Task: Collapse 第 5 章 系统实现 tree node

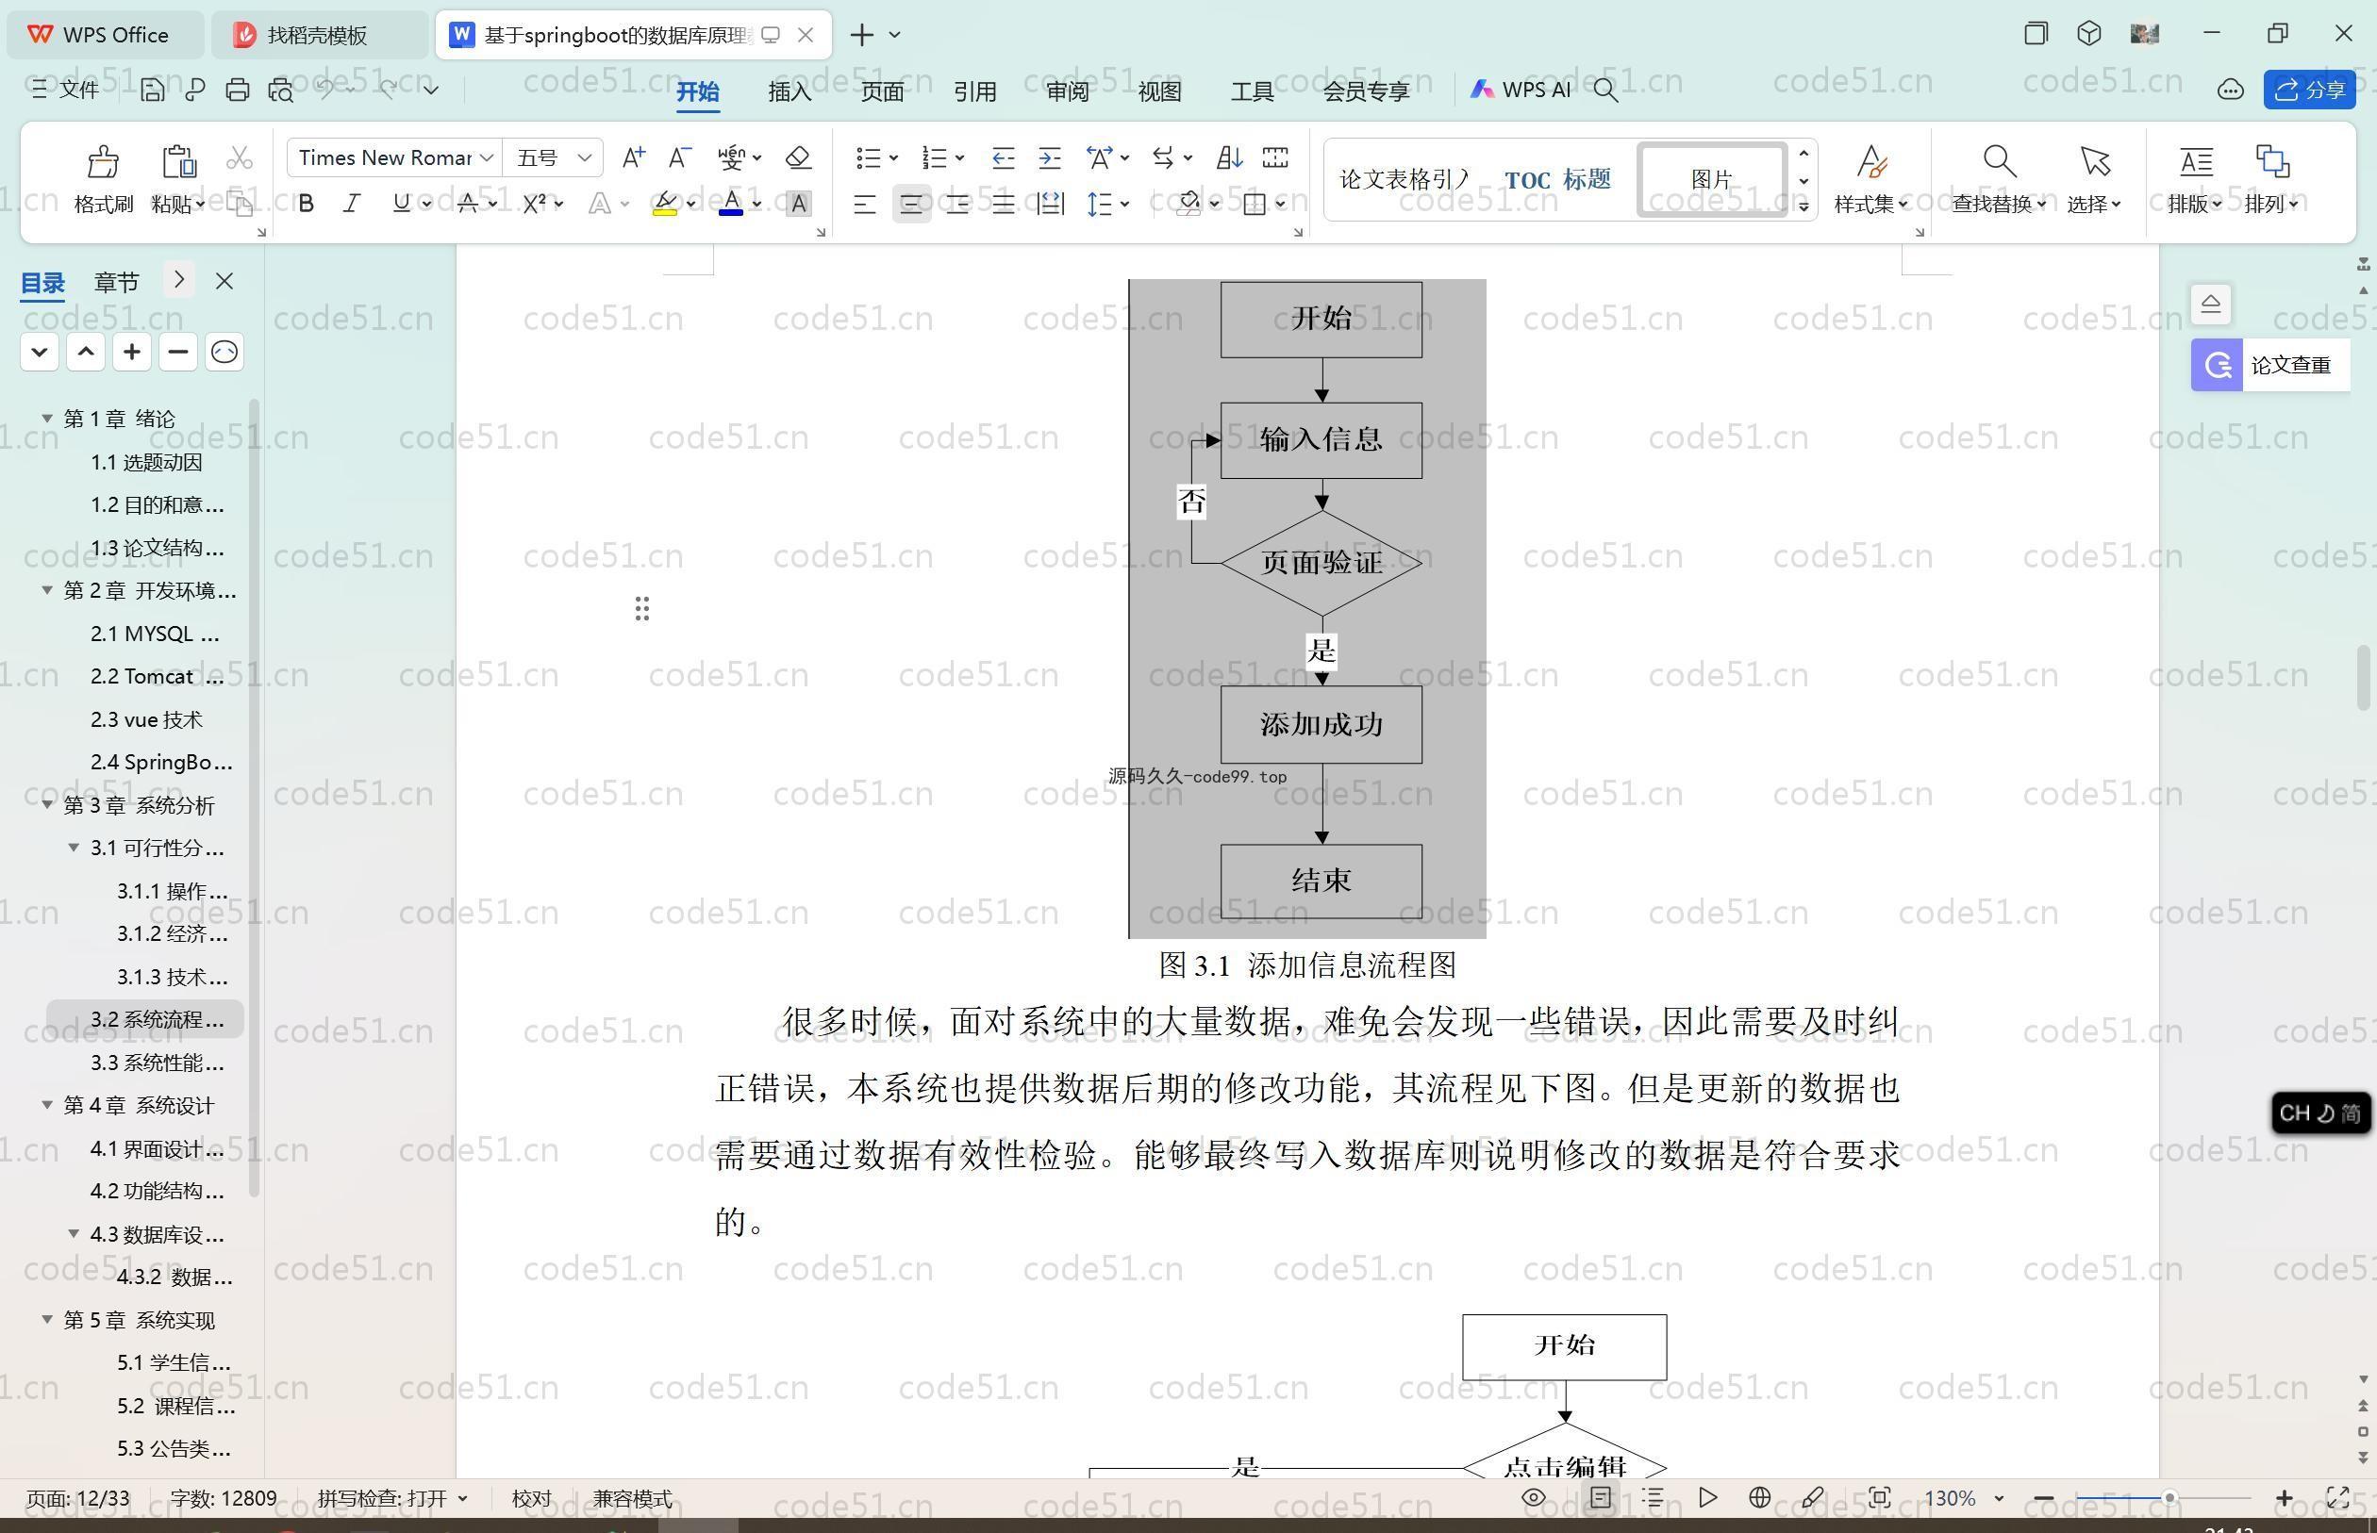Action: point(46,1319)
